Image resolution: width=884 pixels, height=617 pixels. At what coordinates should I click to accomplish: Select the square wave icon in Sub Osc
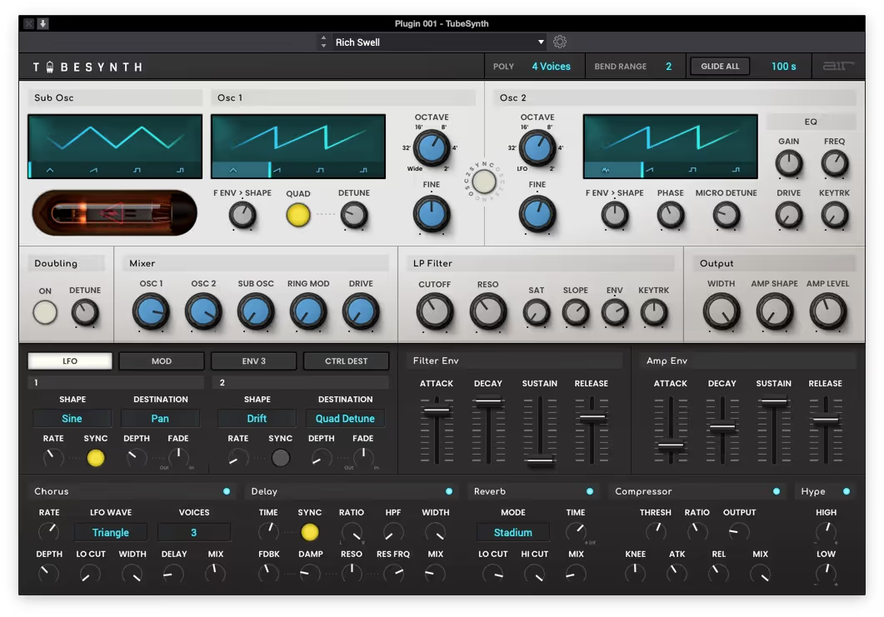coord(137,170)
